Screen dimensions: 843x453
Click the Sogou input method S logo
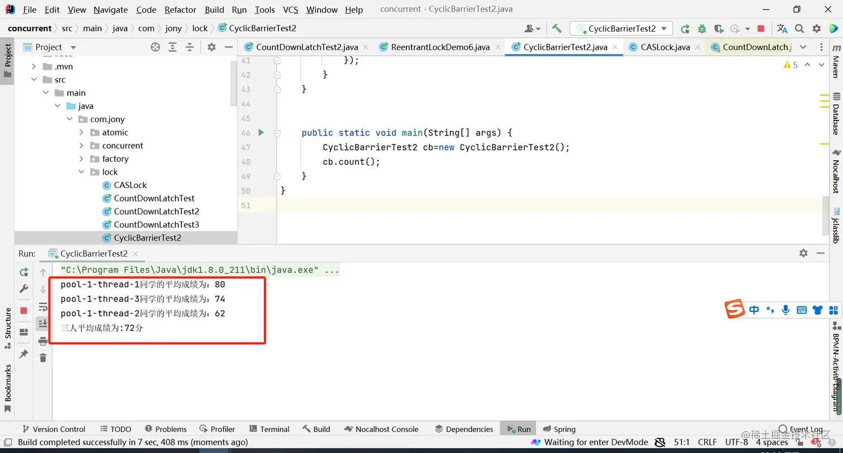(735, 309)
